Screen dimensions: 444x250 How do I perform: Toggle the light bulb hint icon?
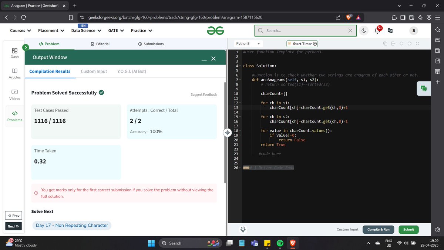coord(243,229)
